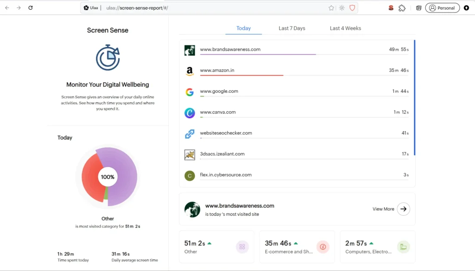Viewport: 475px width, 271px height.
Task: Open the extensions puzzle icon
Action: coord(402,8)
